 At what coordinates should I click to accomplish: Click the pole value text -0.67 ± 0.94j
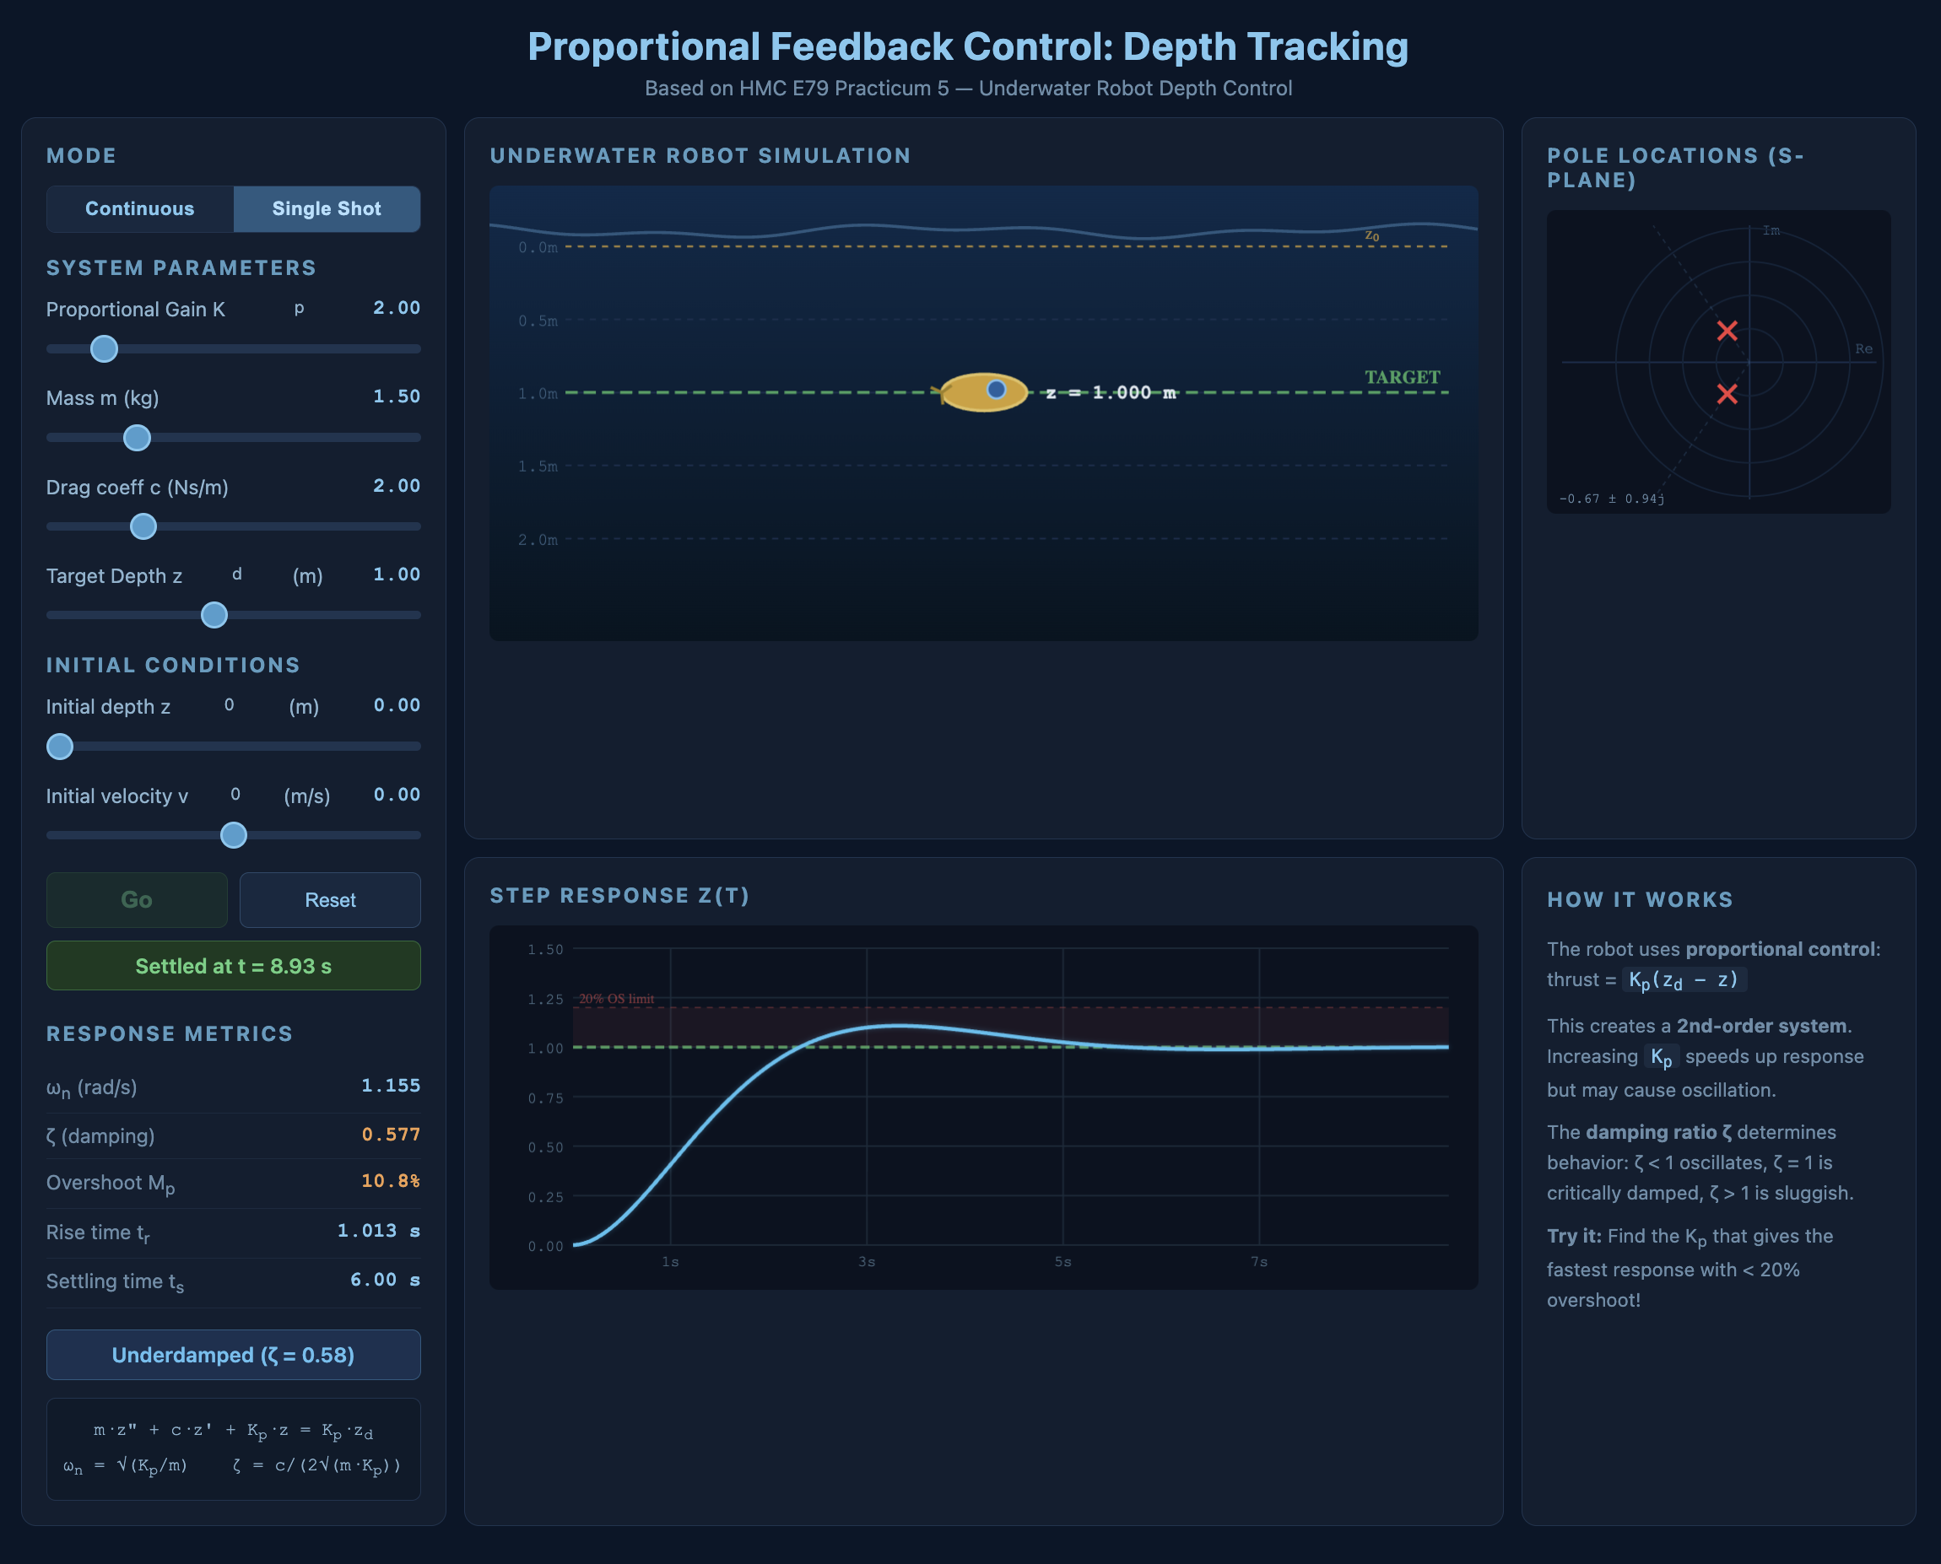(x=1612, y=499)
